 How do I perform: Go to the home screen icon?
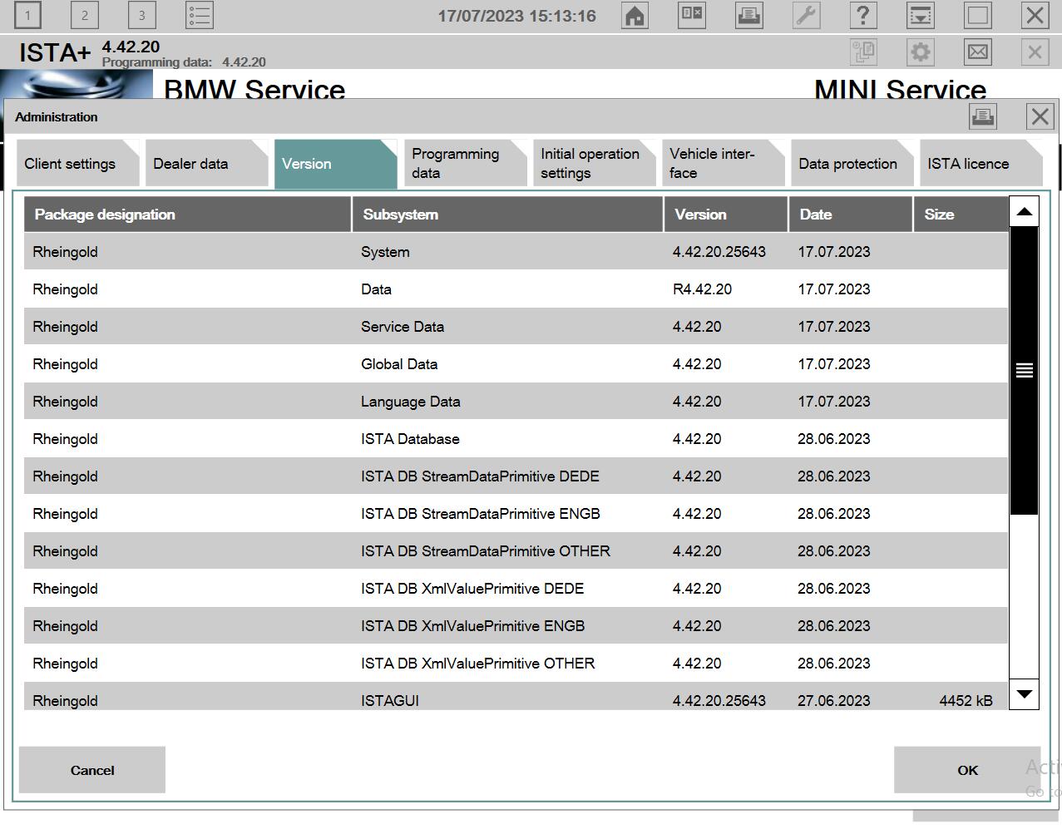coord(635,15)
